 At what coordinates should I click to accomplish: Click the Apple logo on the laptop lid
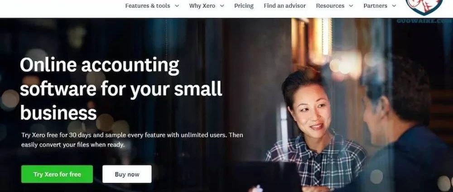[x=259, y=188]
